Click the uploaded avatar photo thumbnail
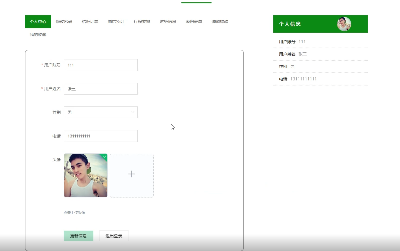The height and width of the screenshot is (251, 400). click(x=85, y=175)
